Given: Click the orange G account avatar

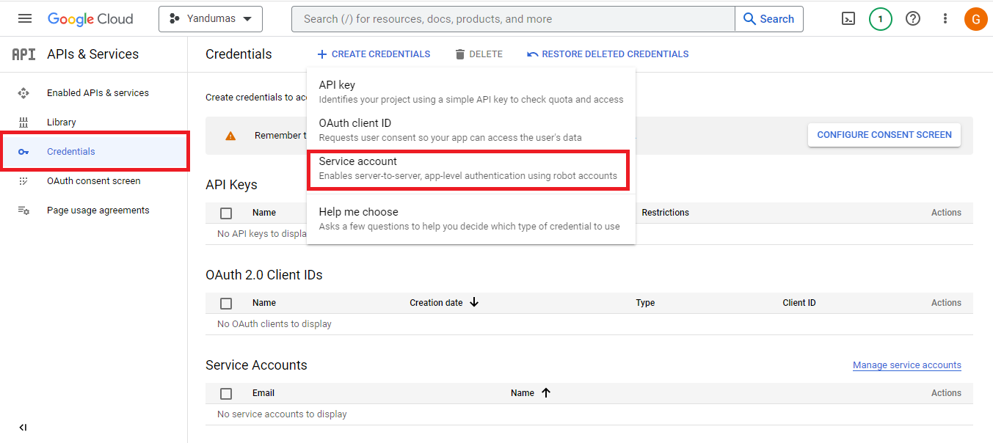Looking at the screenshot, I should (975, 19).
